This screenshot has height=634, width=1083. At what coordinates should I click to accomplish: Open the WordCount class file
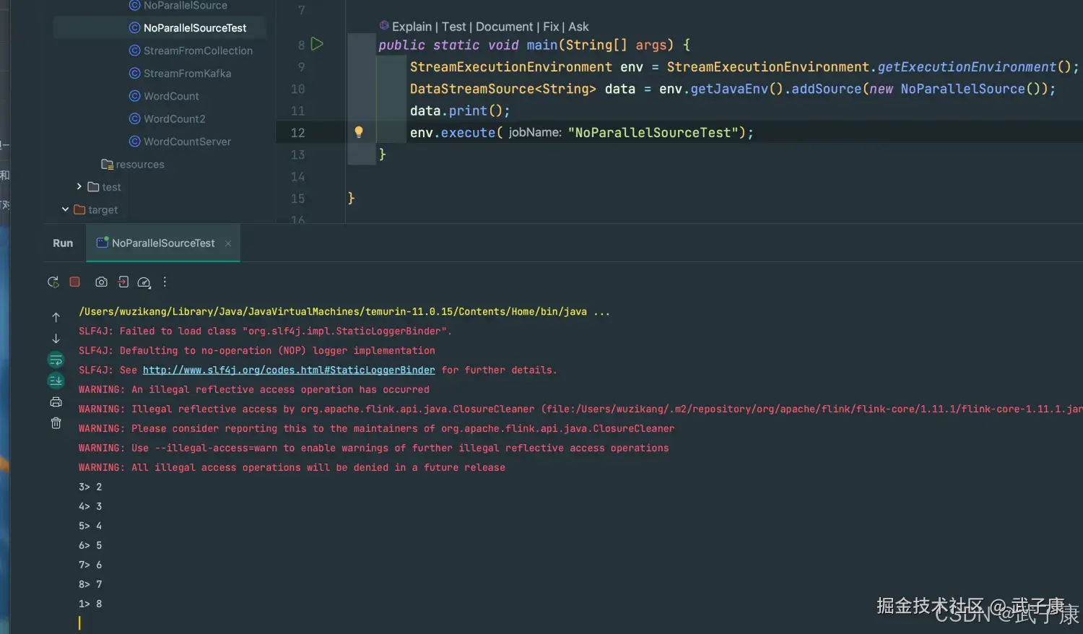point(171,96)
